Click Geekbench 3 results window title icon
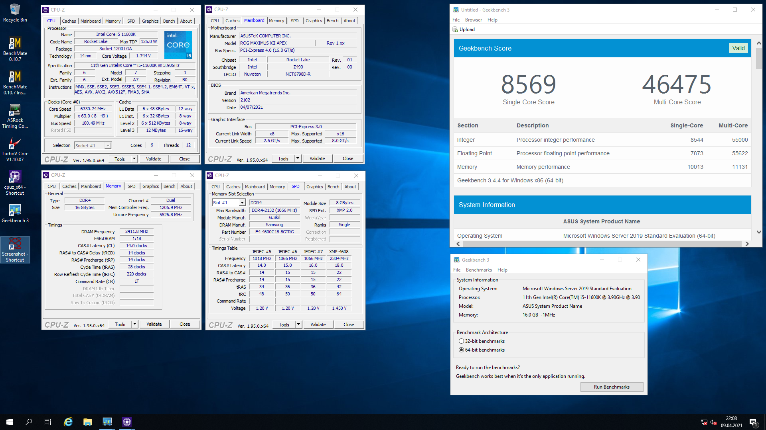 [456, 10]
